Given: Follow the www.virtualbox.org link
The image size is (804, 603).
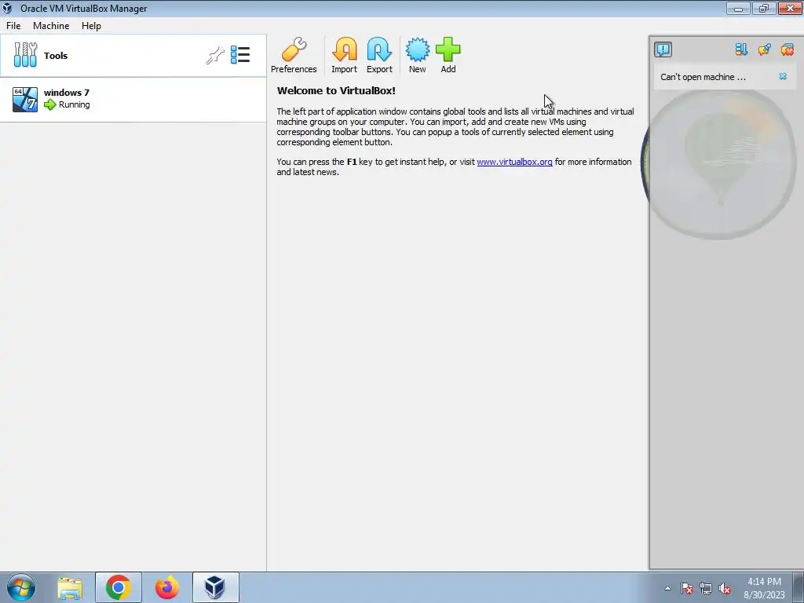Looking at the screenshot, I should [x=514, y=162].
